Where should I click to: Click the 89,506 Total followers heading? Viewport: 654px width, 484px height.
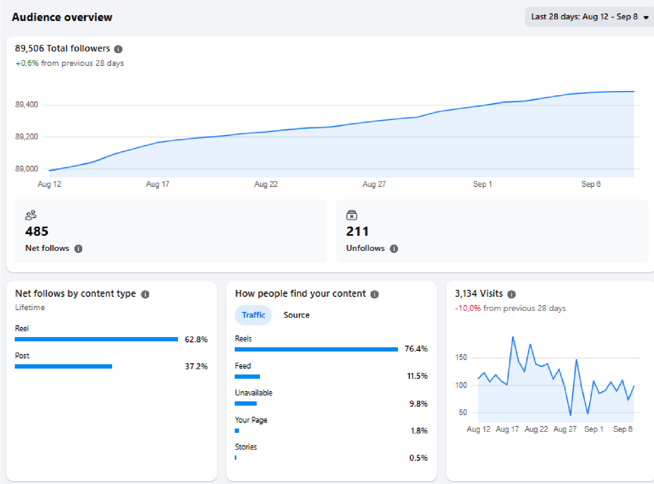(62, 49)
